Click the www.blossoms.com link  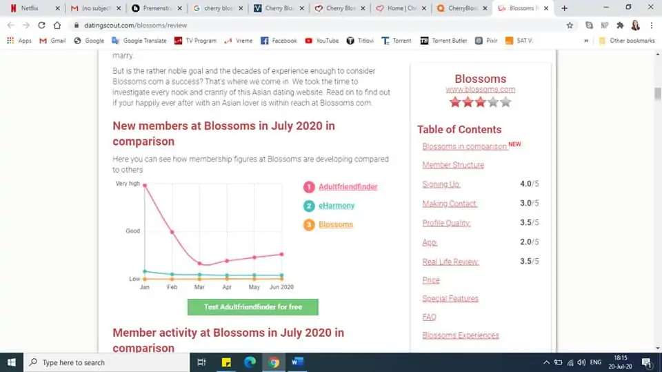point(480,90)
